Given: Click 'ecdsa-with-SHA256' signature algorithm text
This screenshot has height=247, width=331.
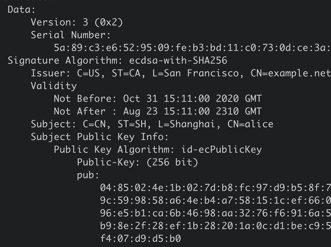Looking at the screenshot, I should pyautogui.click(x=178, y=60).
